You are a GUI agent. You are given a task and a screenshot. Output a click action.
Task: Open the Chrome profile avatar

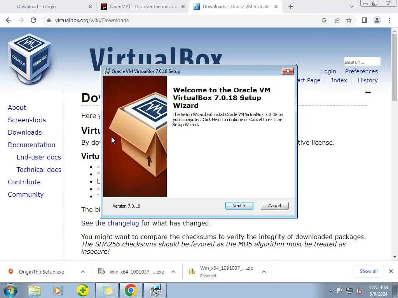click(x=377, y=20)
